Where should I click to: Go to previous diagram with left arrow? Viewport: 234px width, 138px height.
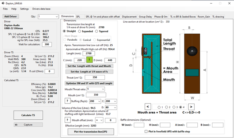pos(148,107)
